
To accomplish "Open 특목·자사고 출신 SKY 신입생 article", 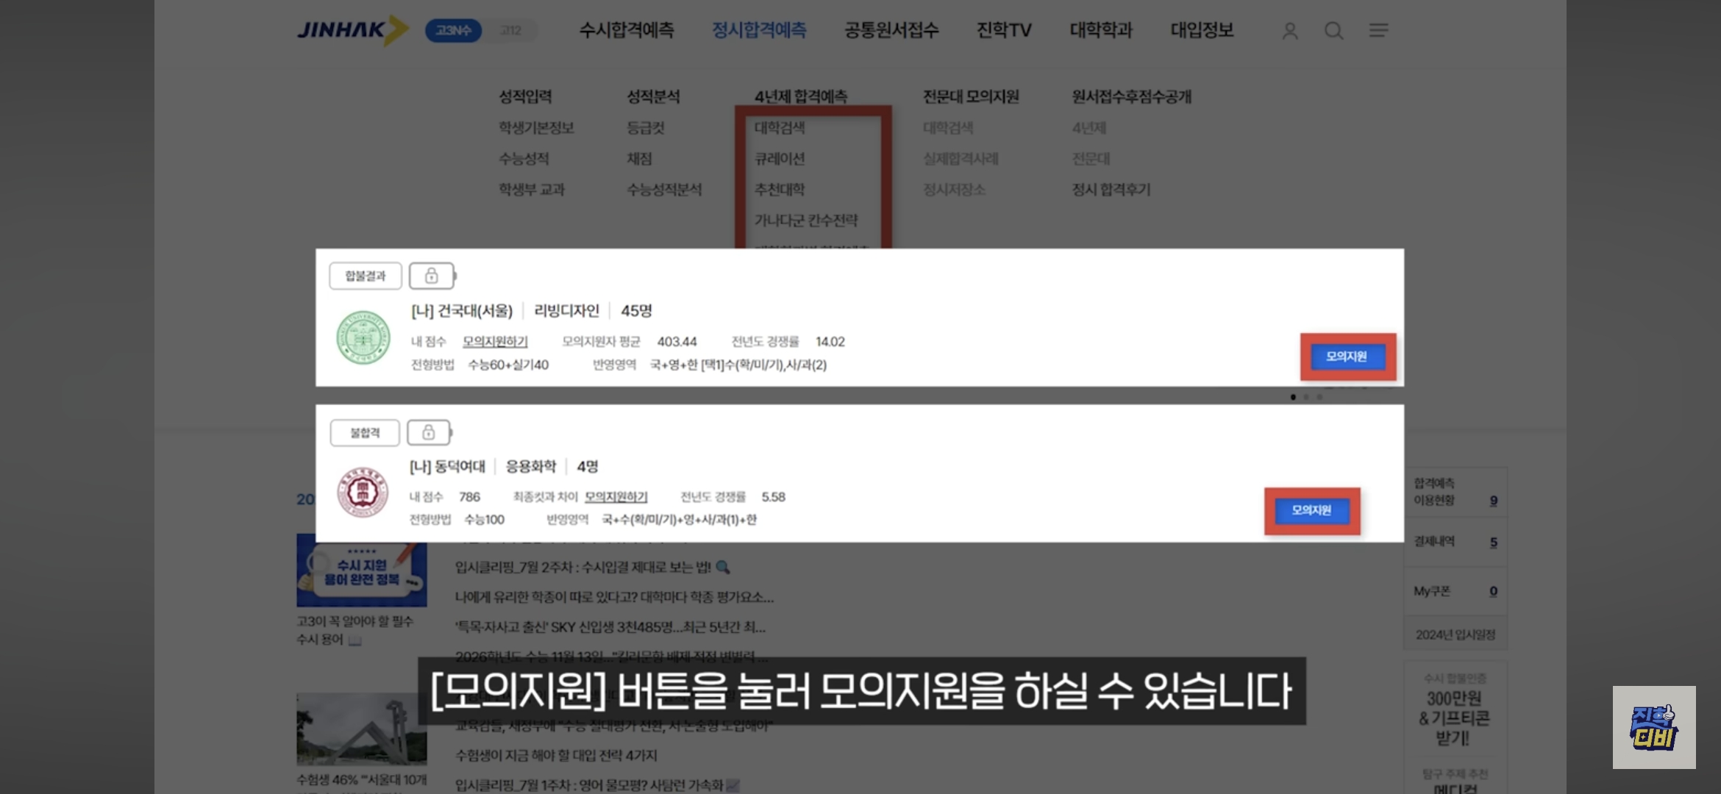I will point(610,627).
